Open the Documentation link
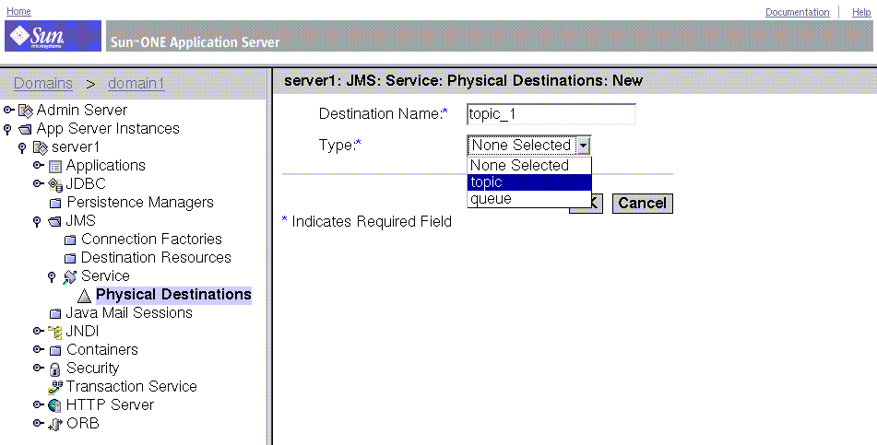This screenshot has width=877, height=445. click(797, 12)
